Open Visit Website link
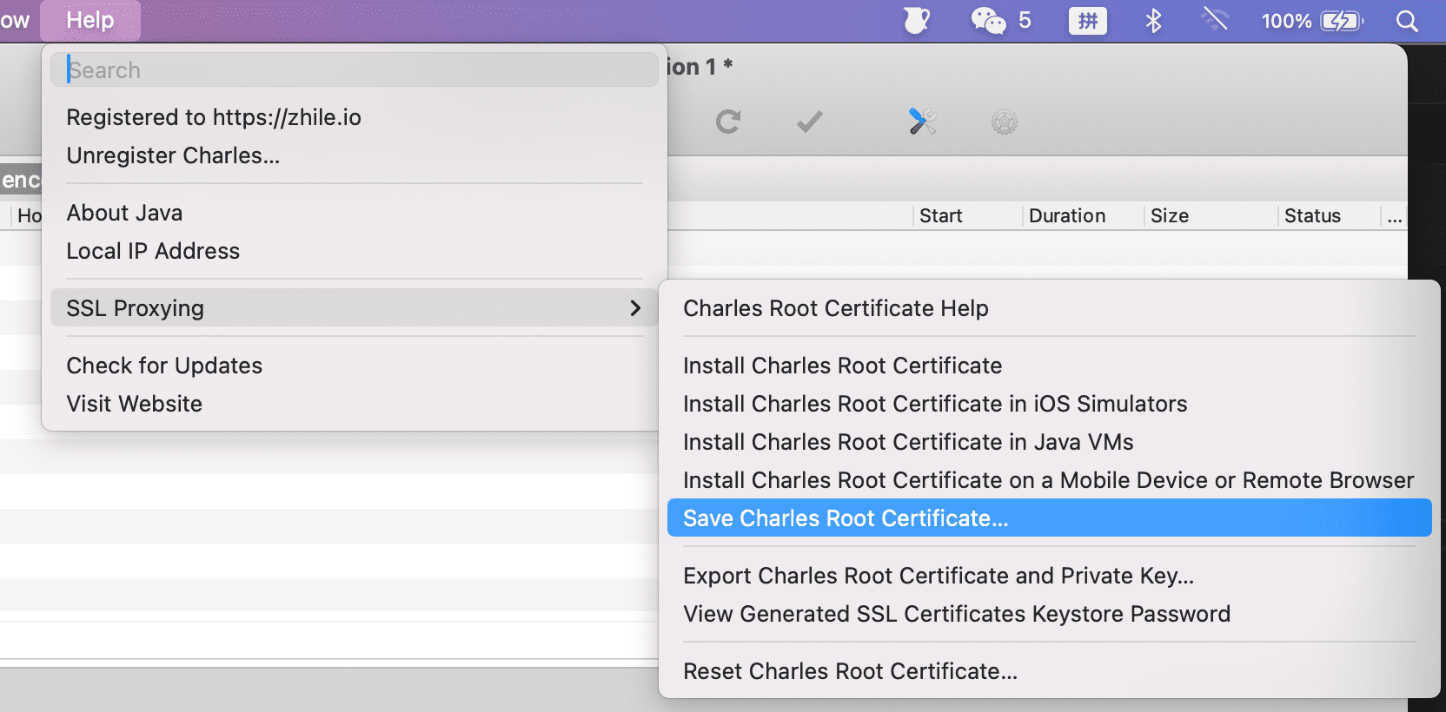The width and height of the screenshot is (1446, 712). pos(134,404)
